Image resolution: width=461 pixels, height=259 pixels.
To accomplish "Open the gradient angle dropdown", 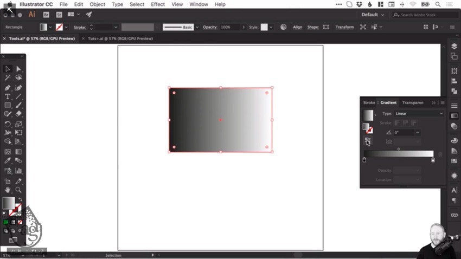I will pyautogui.click(x=417, y=133).
